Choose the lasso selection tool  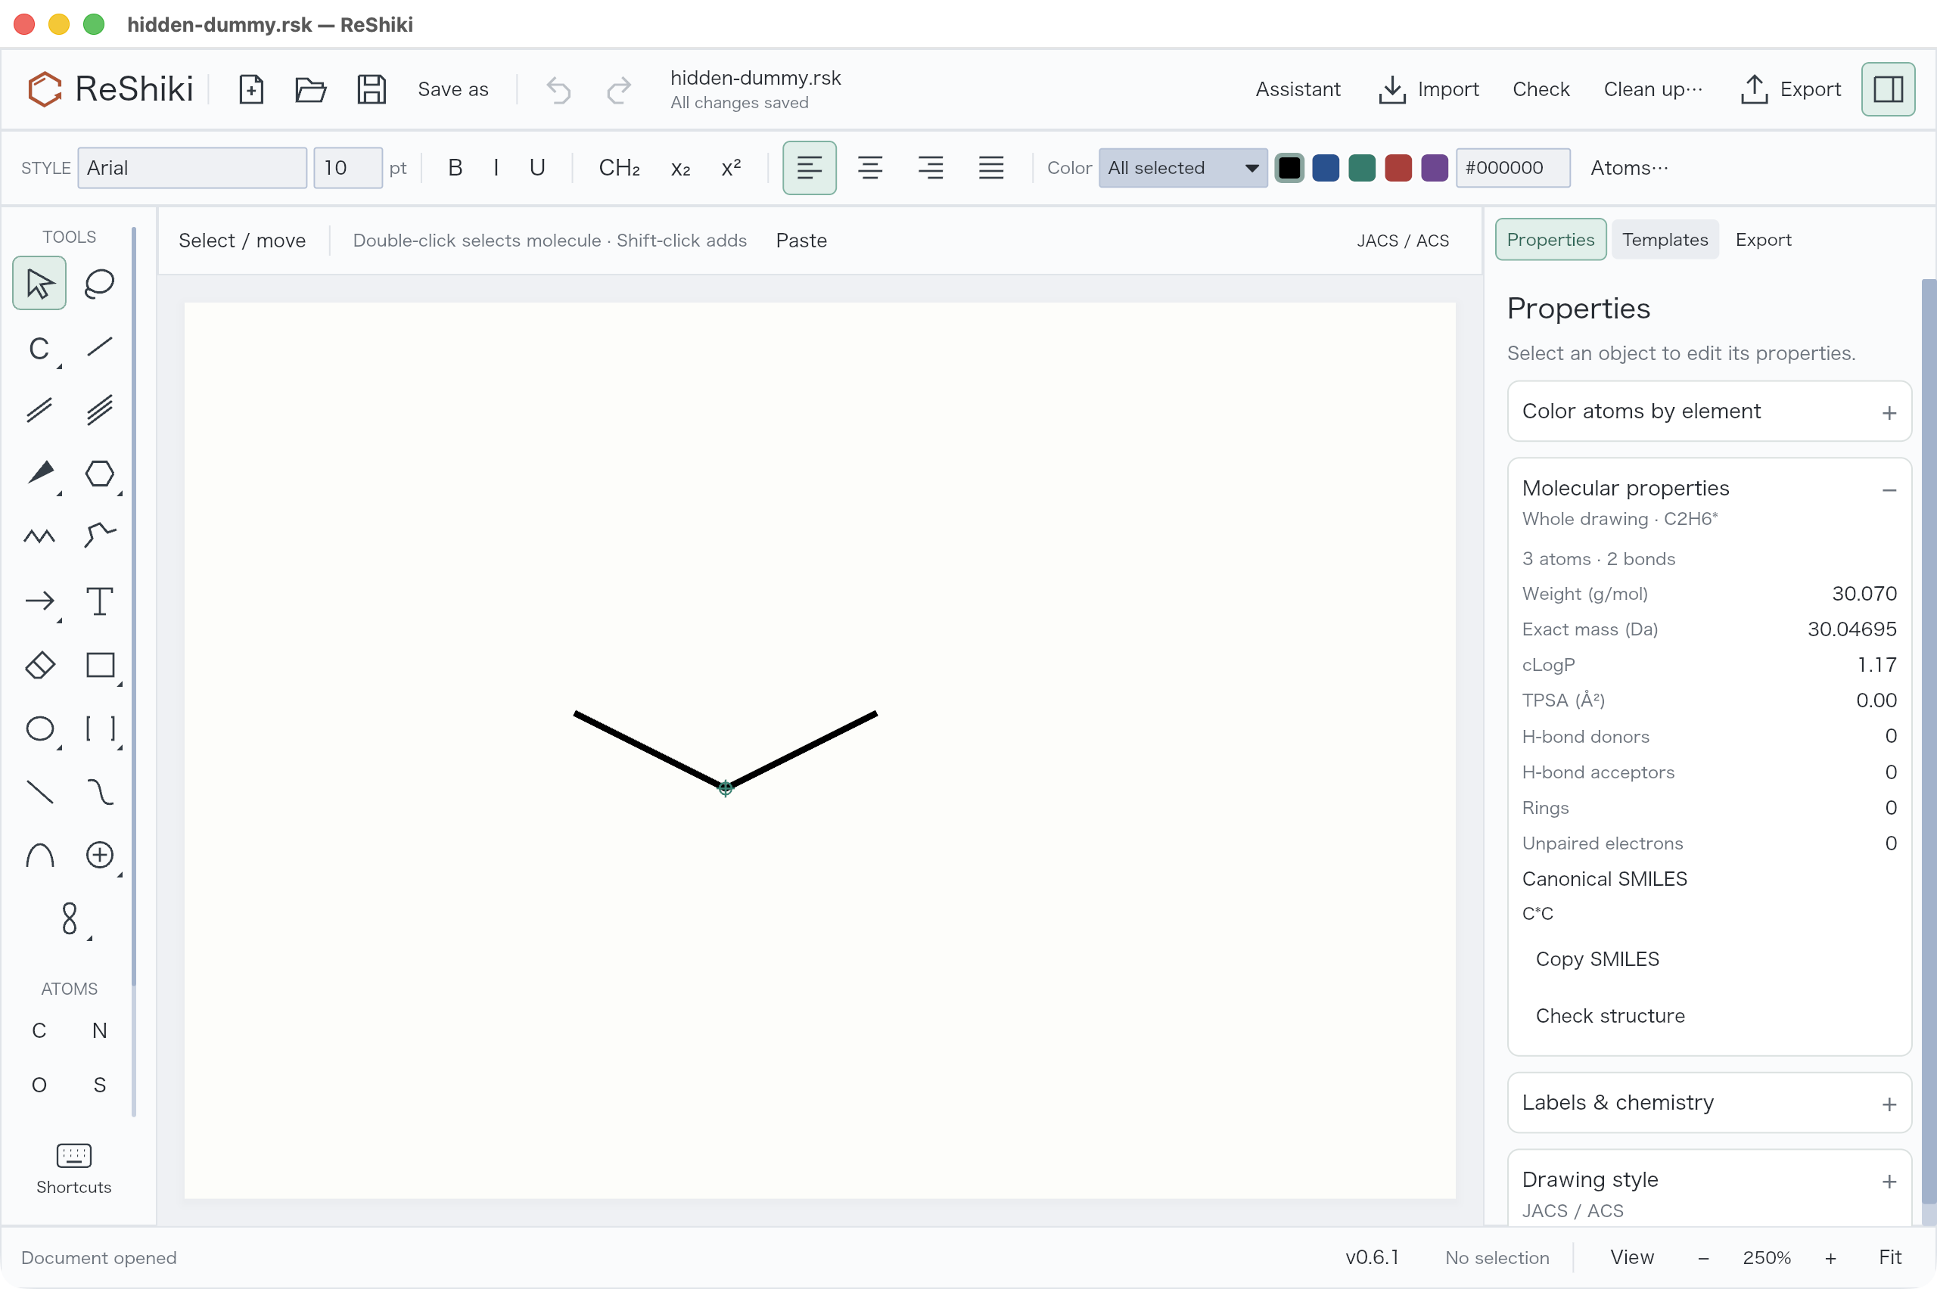[x=99, y=284]
